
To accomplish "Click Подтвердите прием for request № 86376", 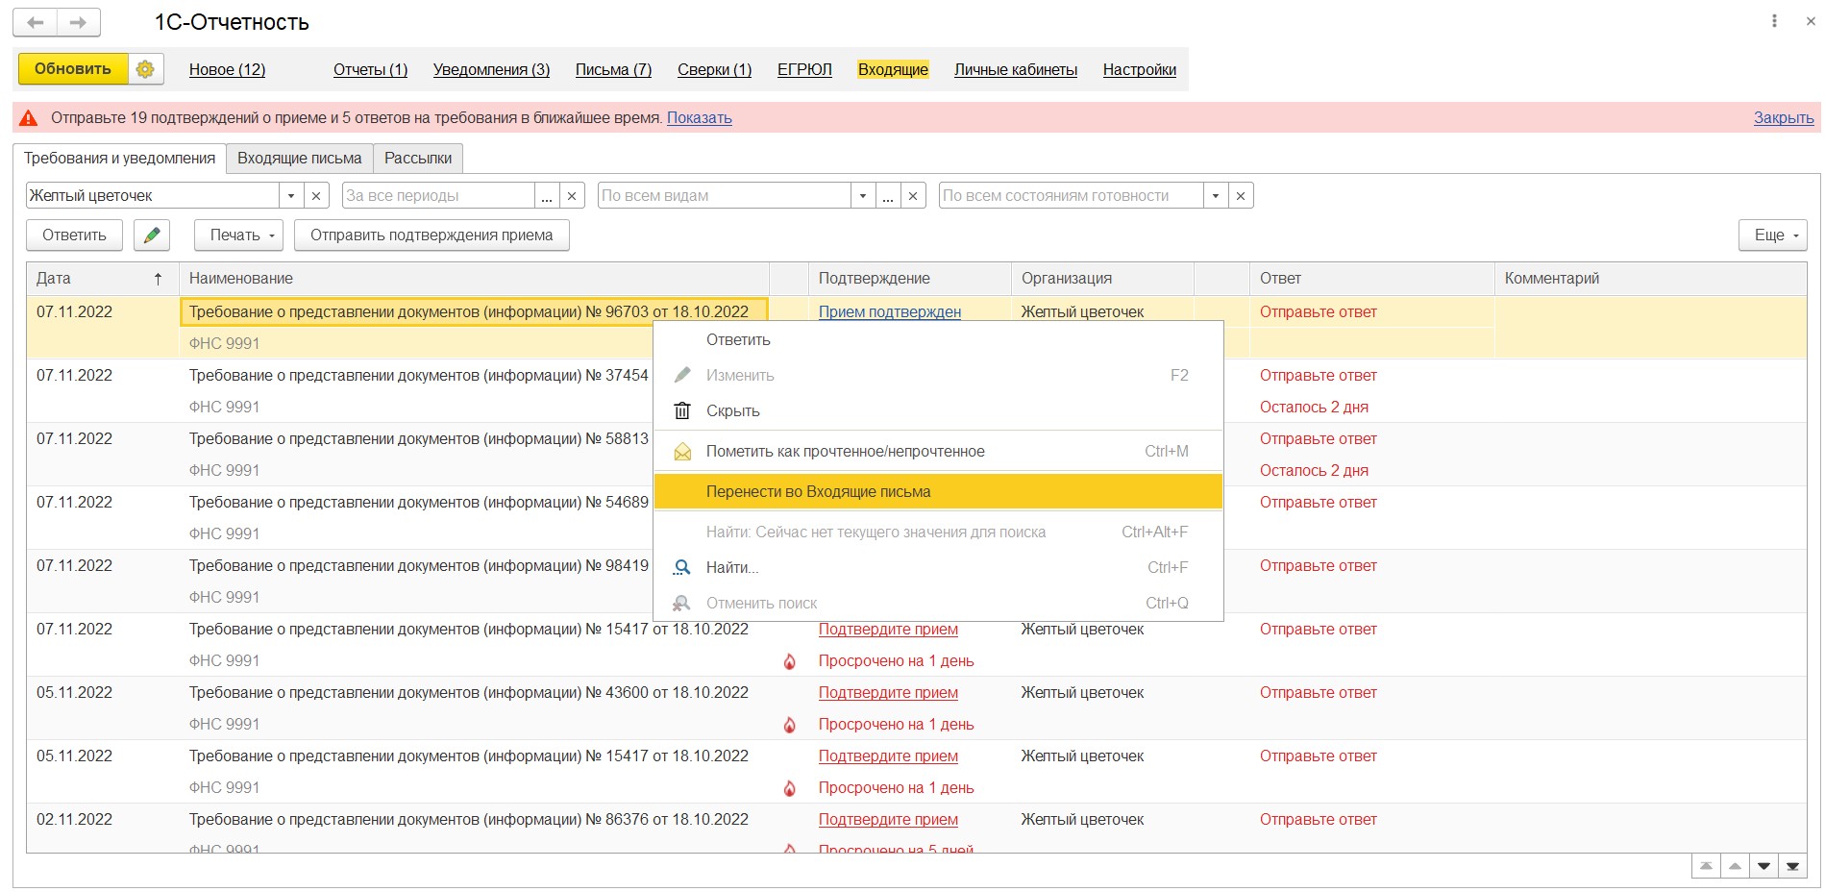I will pos(888,820).
